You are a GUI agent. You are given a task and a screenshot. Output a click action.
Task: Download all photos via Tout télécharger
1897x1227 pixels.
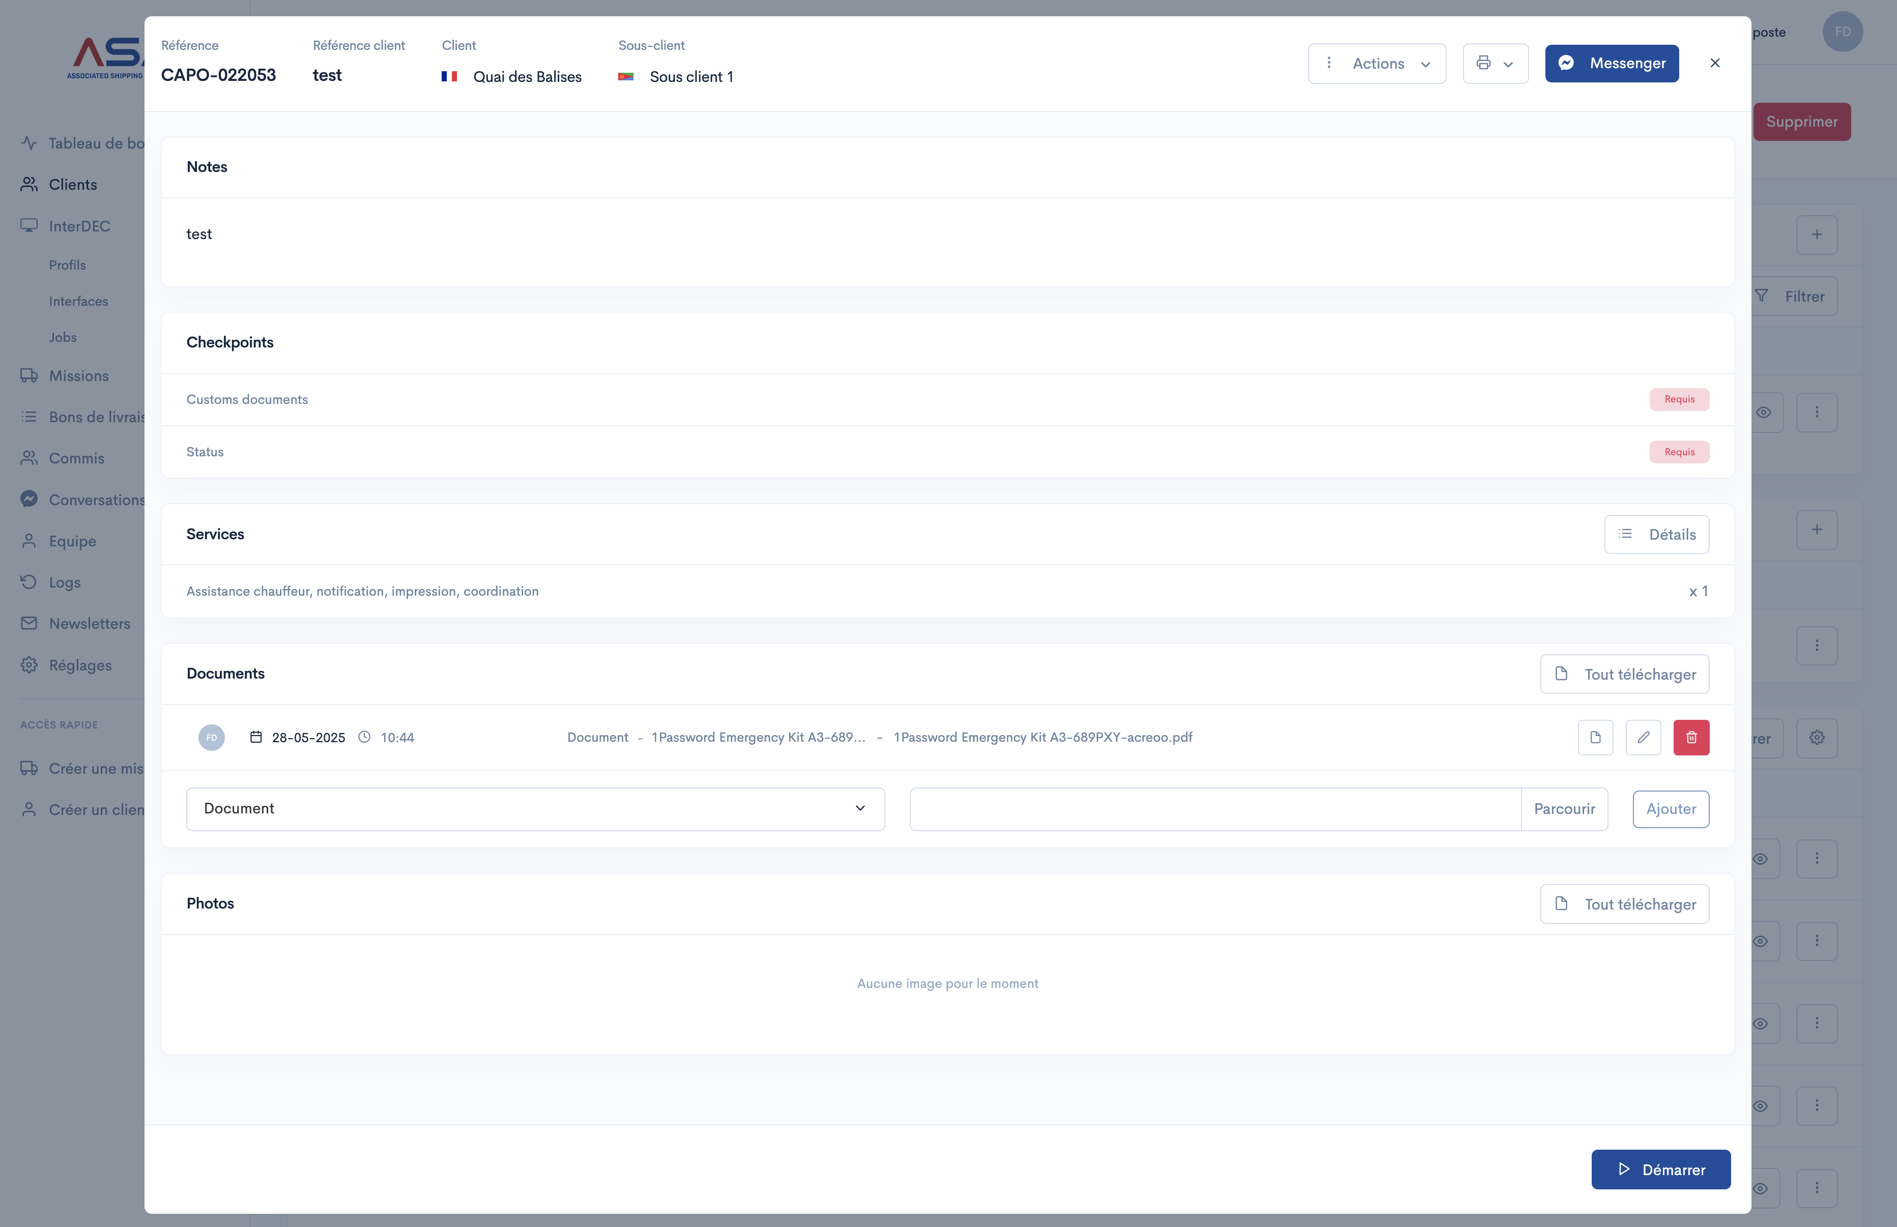(x=1624, y=903)
